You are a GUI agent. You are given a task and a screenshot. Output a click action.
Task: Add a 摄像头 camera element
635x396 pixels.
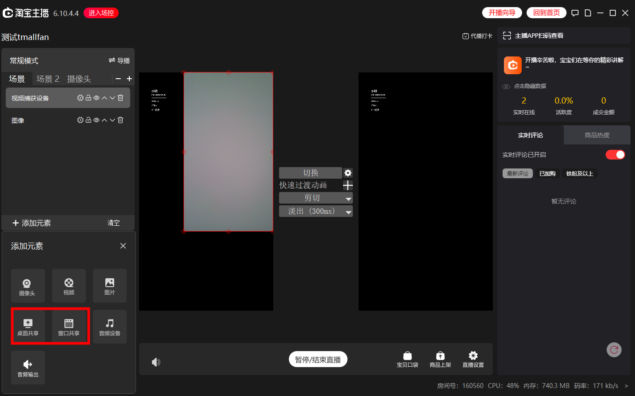click(28, 285)
